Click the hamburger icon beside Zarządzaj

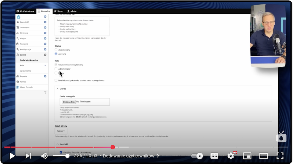click(39, 11)
